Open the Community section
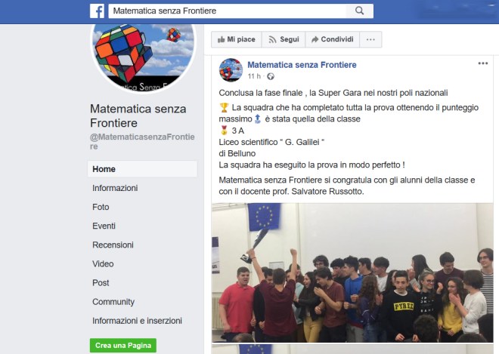This screenshot has height=354, width=499. click(x=113, y=302)
